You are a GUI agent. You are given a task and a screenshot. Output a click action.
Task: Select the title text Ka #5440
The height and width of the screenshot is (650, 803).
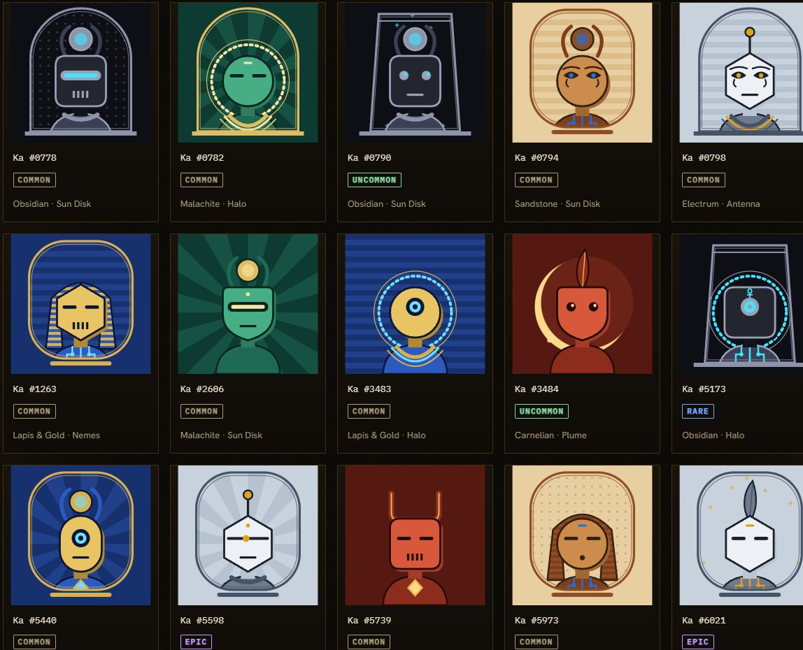pyautogui.click(x=35, y=621)
